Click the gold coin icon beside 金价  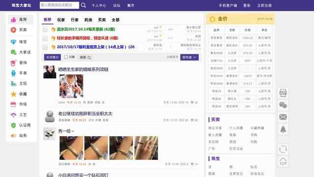pyautogui.click(x=212, y=19)
